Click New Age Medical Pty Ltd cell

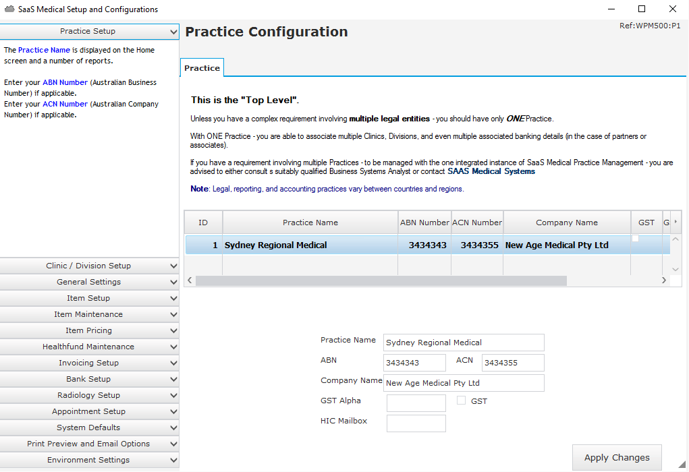tap(567, 245)
